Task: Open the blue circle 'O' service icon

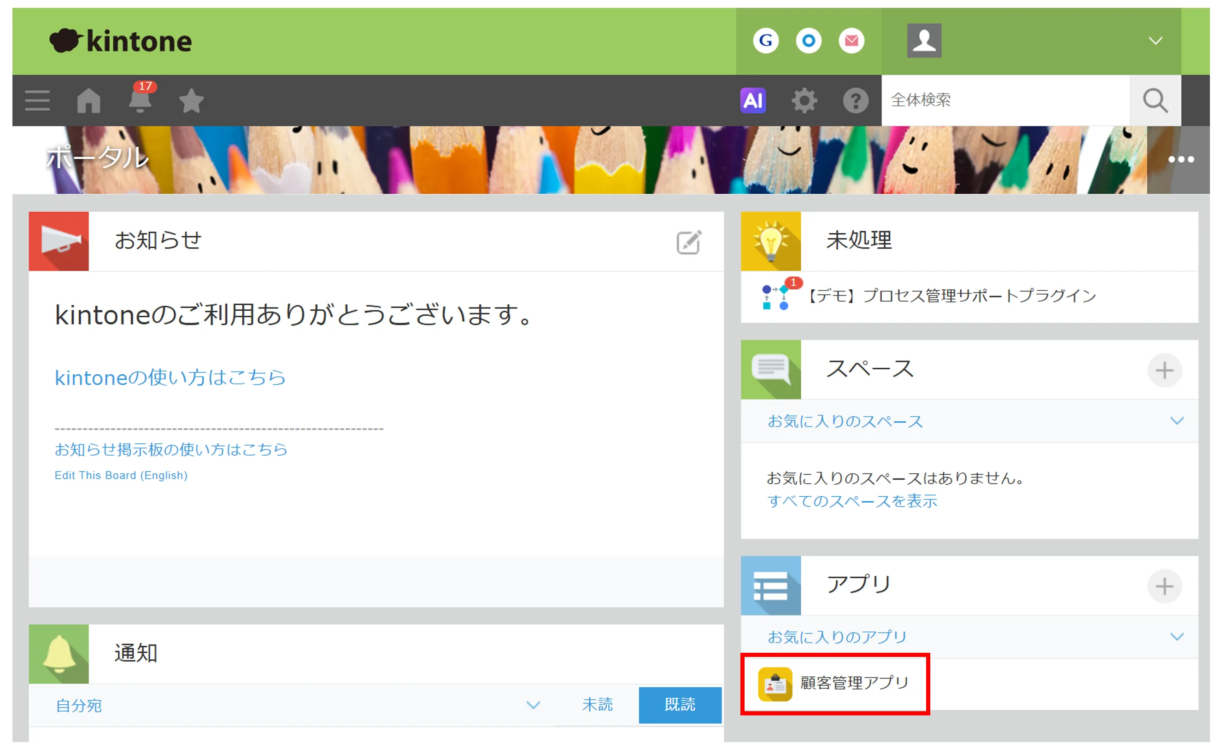Action: [808, 41]
